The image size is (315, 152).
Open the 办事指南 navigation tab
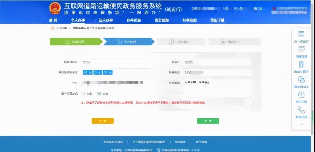tap(190, 20)
